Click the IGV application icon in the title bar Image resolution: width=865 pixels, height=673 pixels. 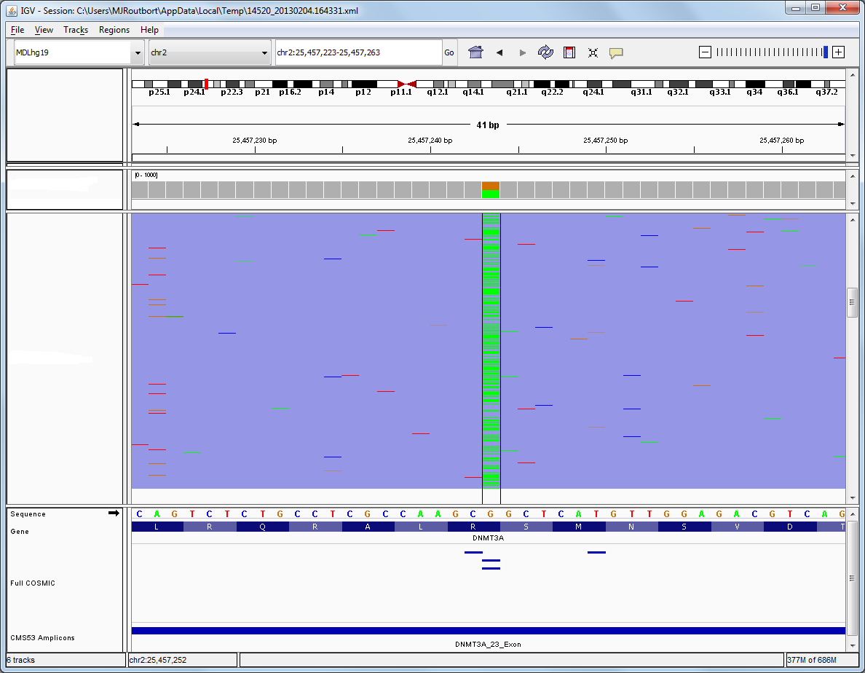click(x=12, y=10)
